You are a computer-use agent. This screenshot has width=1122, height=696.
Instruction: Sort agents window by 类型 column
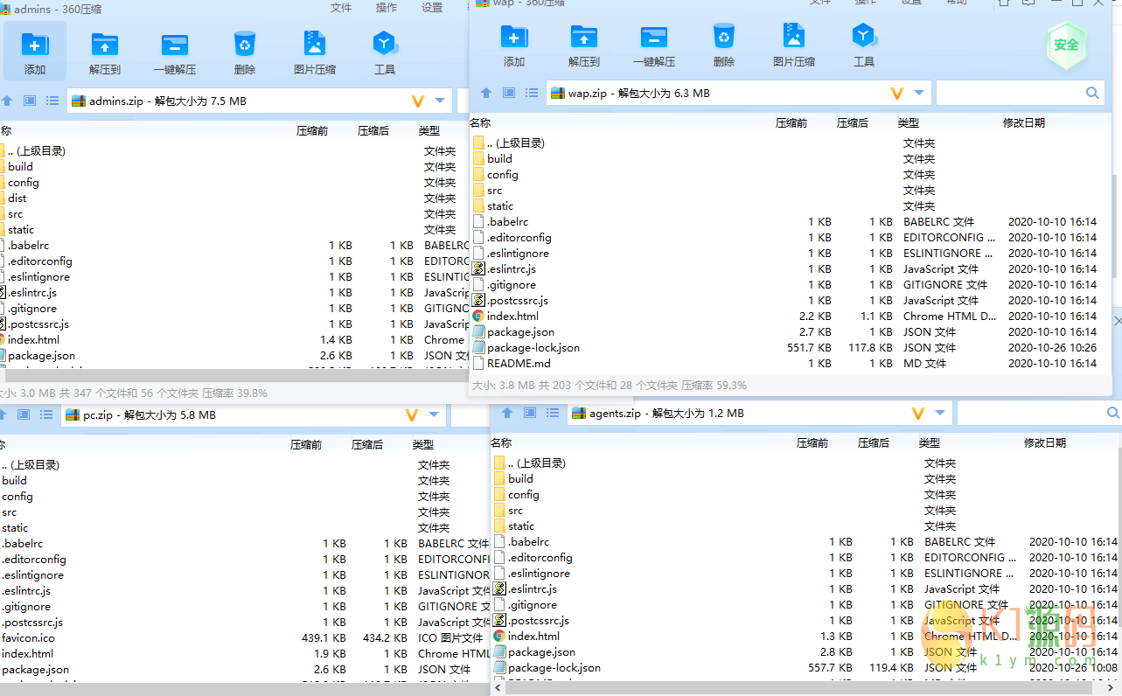pos(930,443)
